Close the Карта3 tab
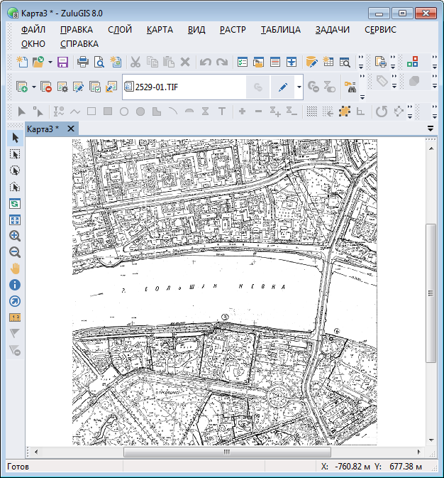This screenshot has width=444, height=478. click(x=71, y=129)
